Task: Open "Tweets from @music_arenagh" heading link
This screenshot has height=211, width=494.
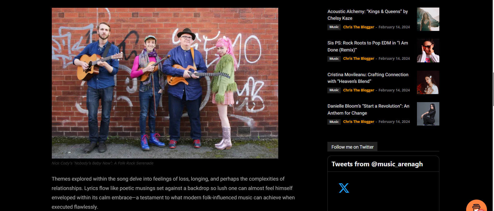Action: pos(377,164)
